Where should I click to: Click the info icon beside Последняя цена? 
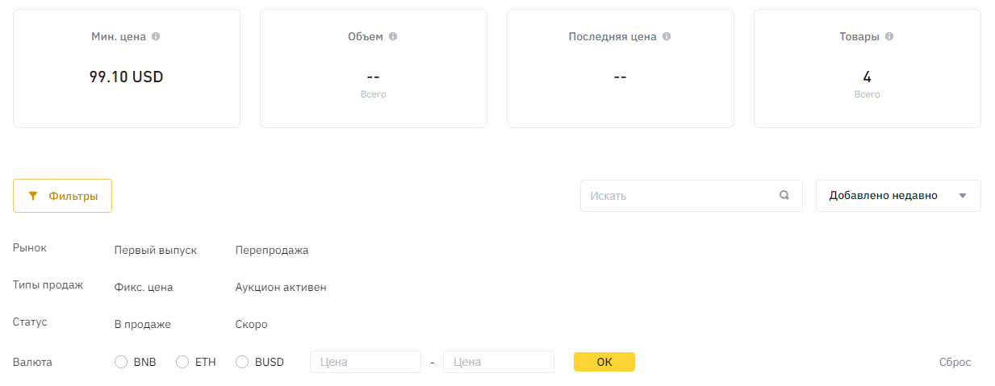pos(667,36)
